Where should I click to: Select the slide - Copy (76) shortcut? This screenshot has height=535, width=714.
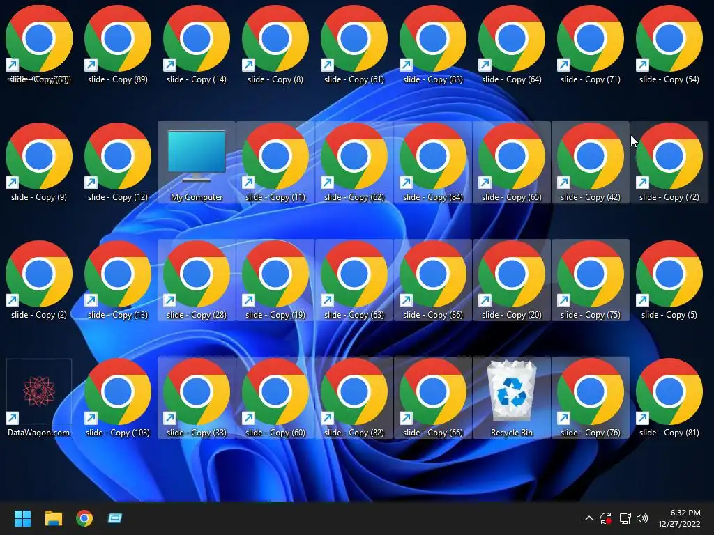click(590, 398)
